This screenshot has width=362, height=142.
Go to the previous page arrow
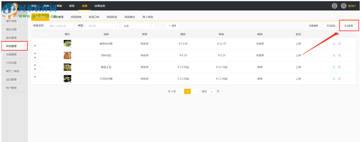(x=180, y=91)
